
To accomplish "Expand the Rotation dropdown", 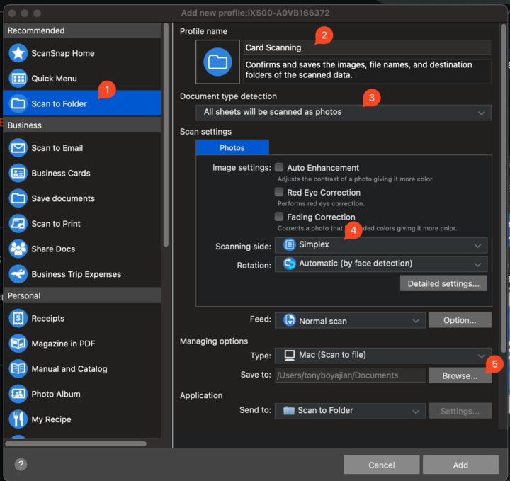I will tap(381, 264).
